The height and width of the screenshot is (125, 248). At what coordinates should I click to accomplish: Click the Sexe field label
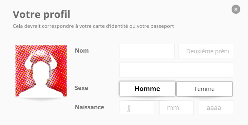82,88
